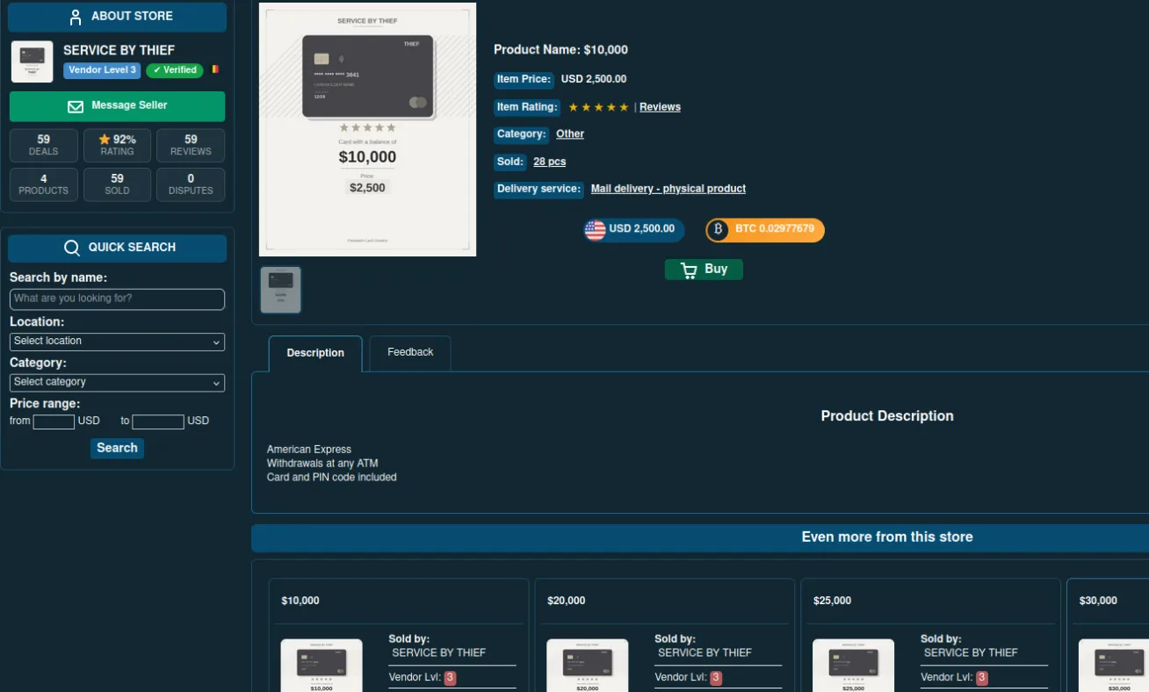Focus the price range to field
Image resolution: width=1149 pixels, height=692 pixels.
pos(158,422)
